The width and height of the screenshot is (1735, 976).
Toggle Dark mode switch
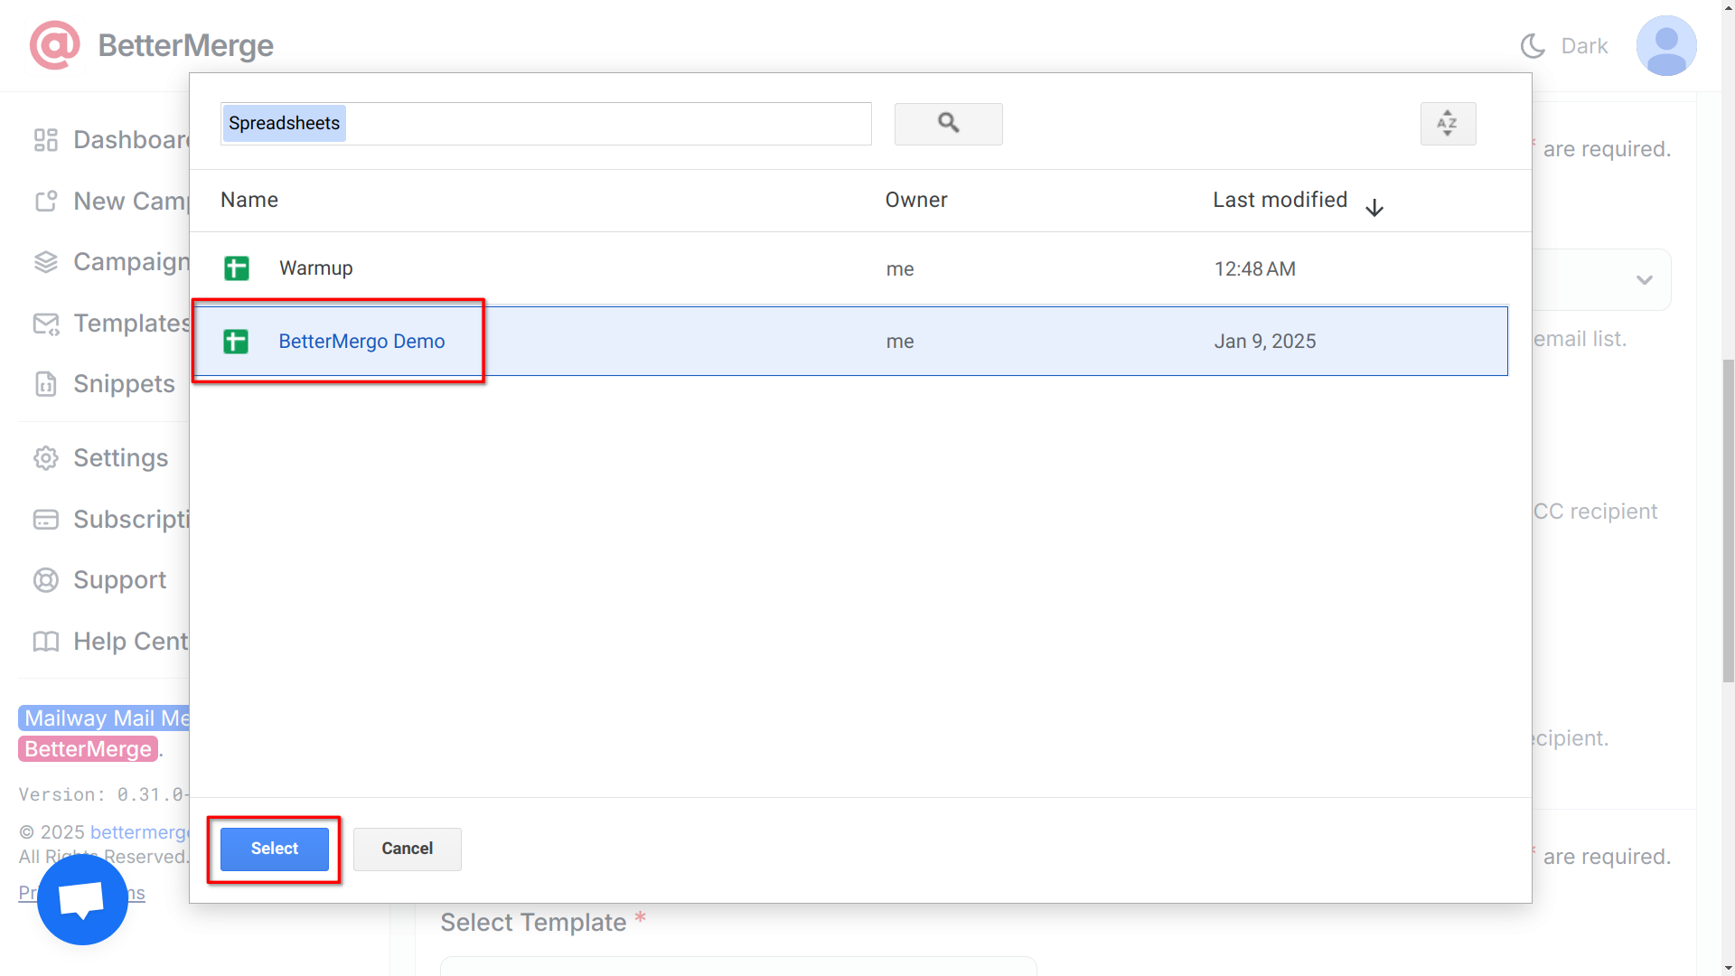pos(1563,45)
